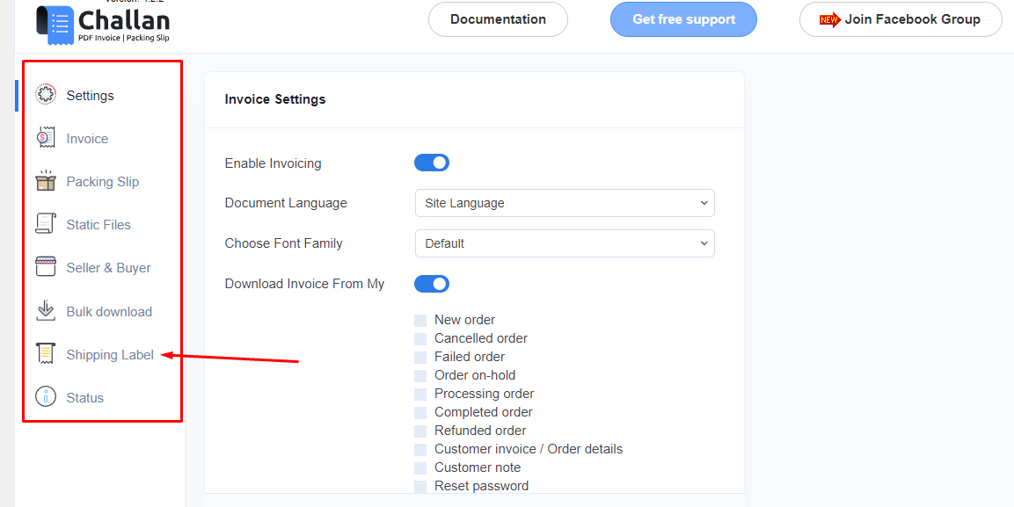
Task: Select the Invoice icon in sidebar
Action: coord(47,138)
